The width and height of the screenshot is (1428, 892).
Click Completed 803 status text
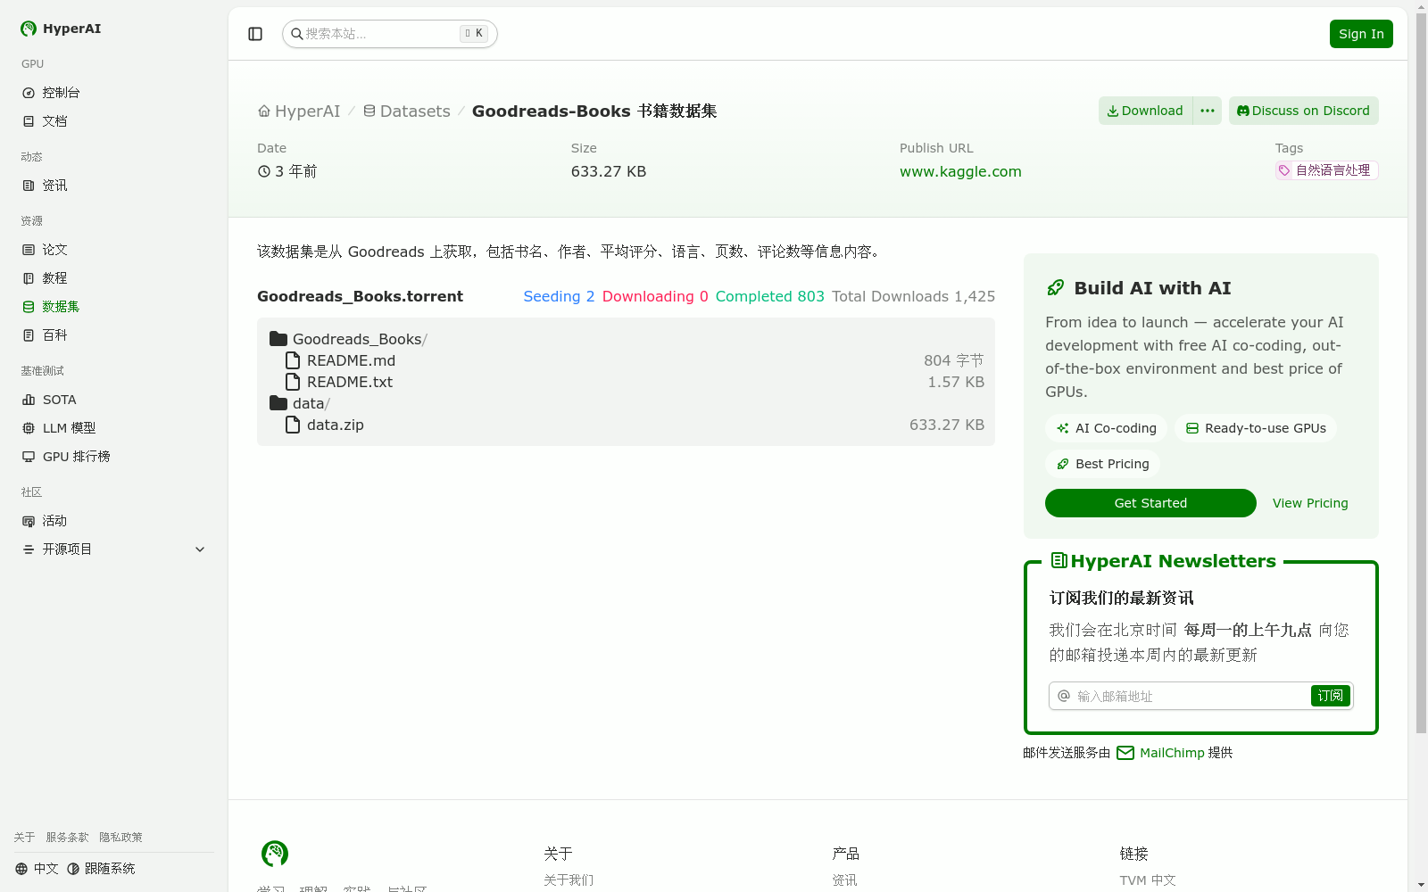pos(770,296)
